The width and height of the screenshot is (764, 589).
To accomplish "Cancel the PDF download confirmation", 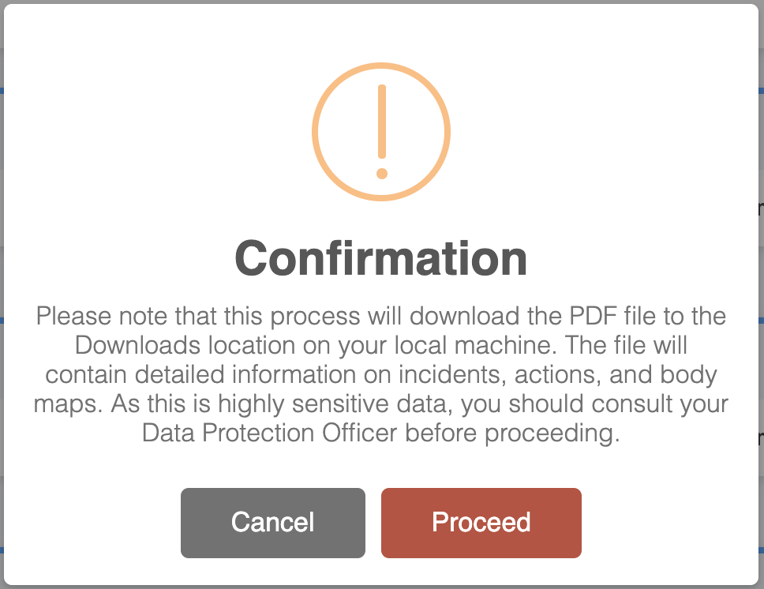I will (x=273, y=523).
